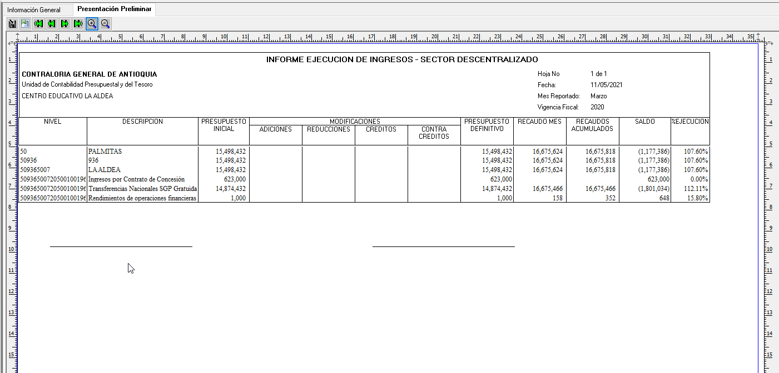Switch to the Información General tab
Screen dimensions: 779x373
point(34,10)
